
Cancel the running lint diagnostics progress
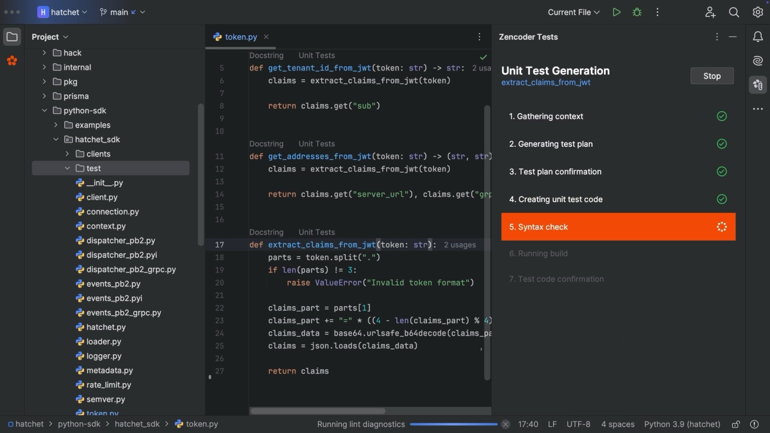[505, 424]
